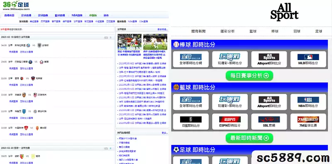
Task: Click the baseball icon in 棒球 即時比分 header
Action: click(x=176, y=44)
